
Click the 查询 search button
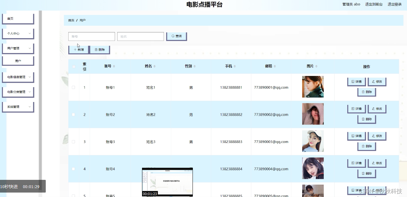click(x=176, y=36)
